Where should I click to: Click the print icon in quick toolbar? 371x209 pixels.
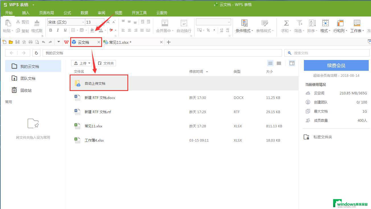[x=30, y=42]
